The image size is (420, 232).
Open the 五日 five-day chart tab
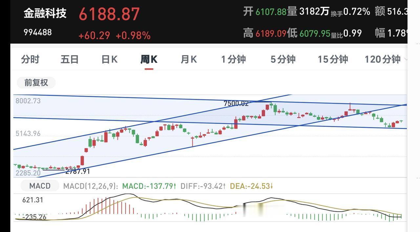coord(70,59)
